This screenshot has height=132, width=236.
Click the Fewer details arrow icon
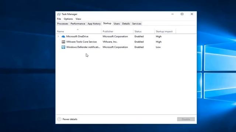click(59, 119)
